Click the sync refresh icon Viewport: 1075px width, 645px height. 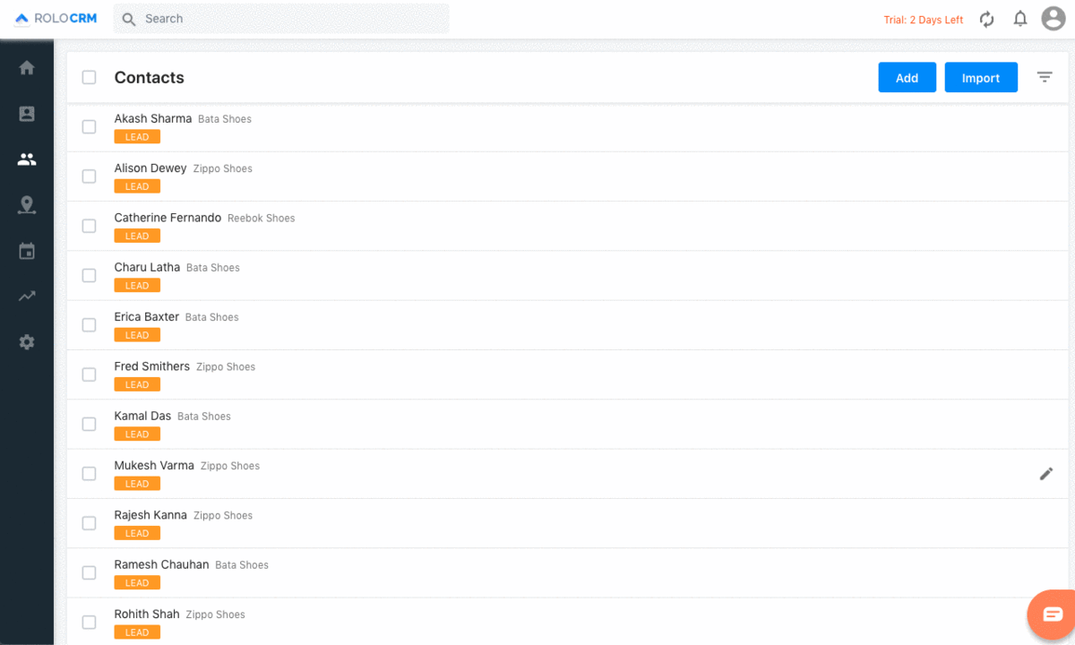(x=987, y=19)
